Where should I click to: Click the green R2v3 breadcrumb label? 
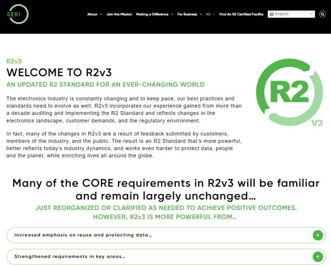tap(14, 61)
